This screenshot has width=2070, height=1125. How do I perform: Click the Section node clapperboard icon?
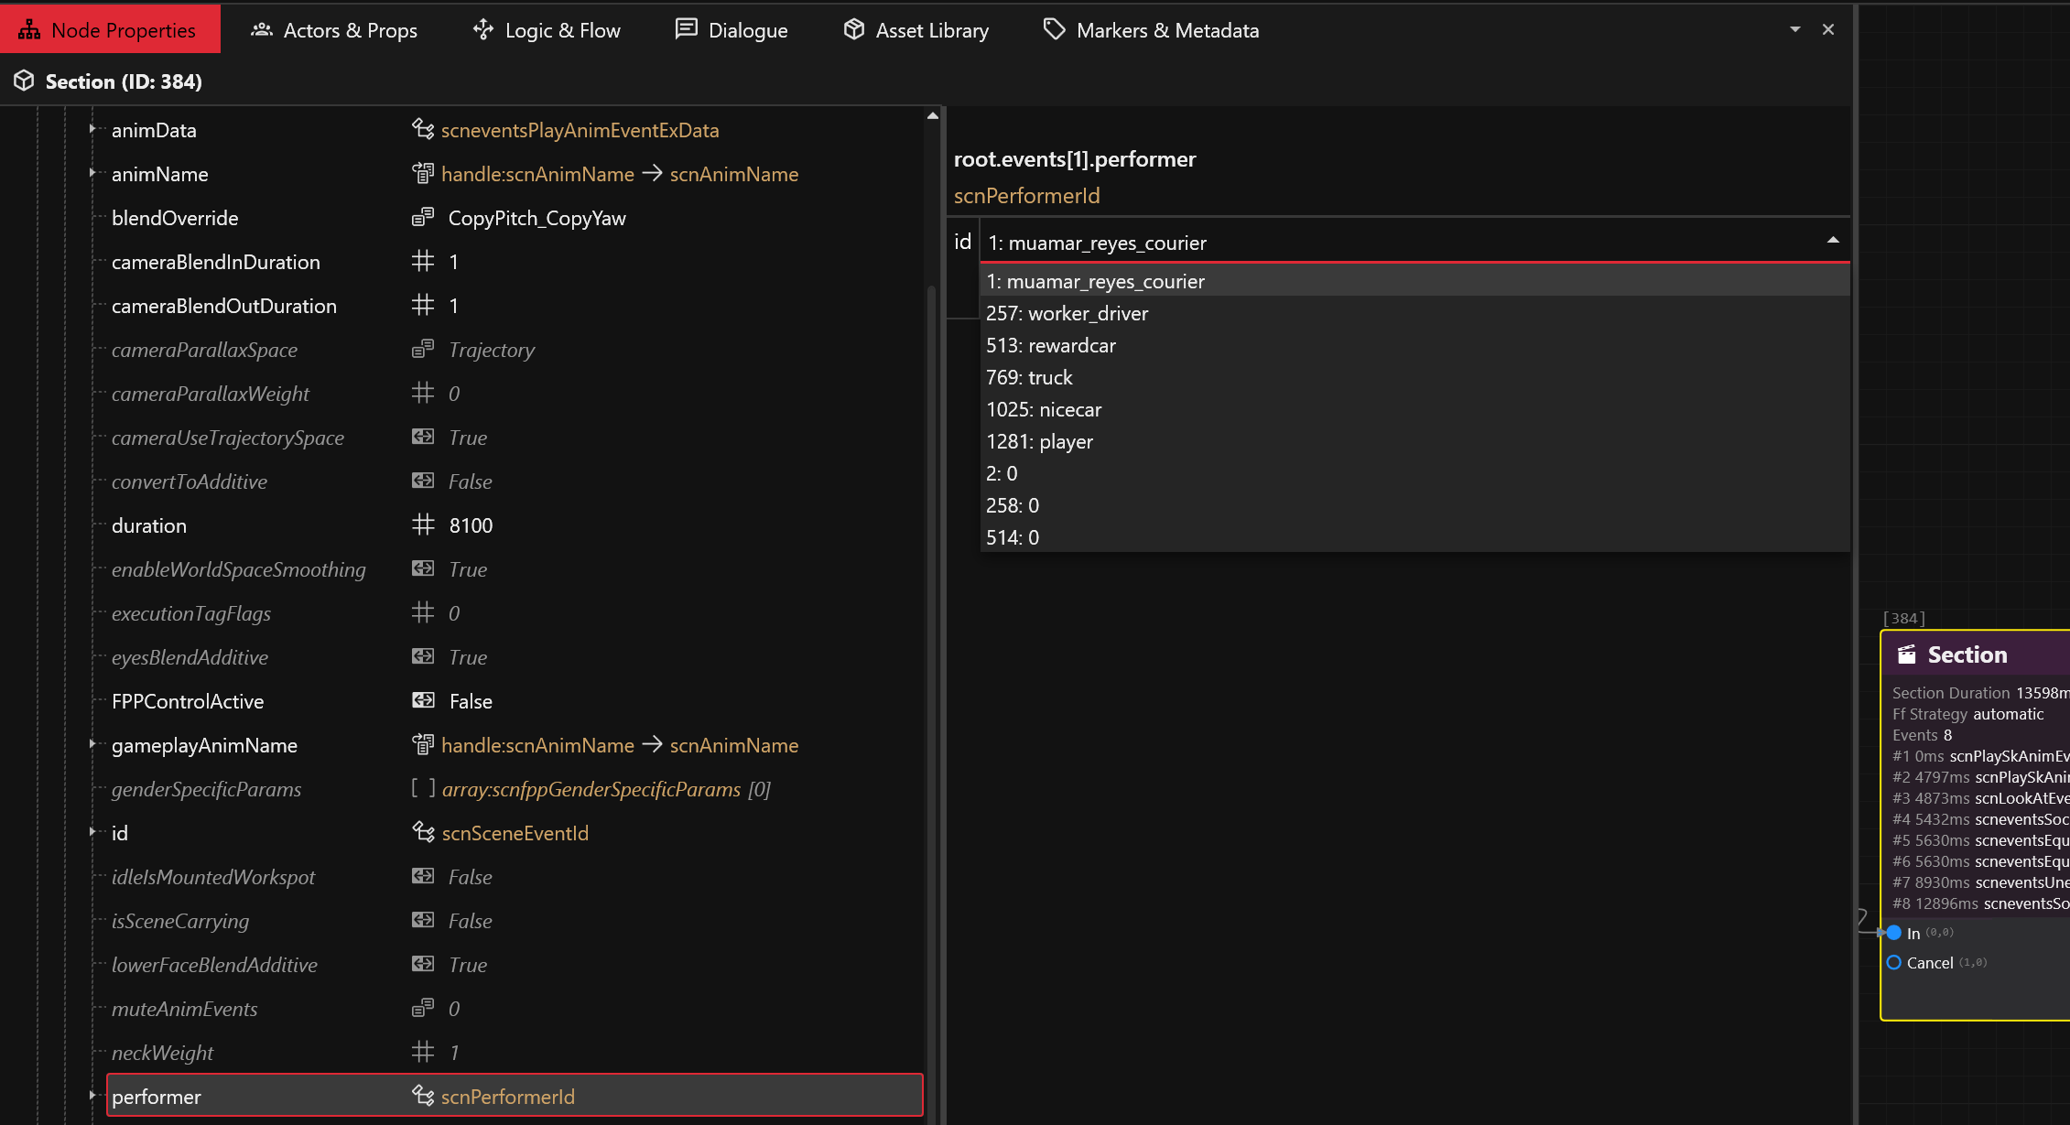1907,654
